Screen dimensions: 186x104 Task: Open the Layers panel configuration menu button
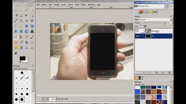pos(171,16)
